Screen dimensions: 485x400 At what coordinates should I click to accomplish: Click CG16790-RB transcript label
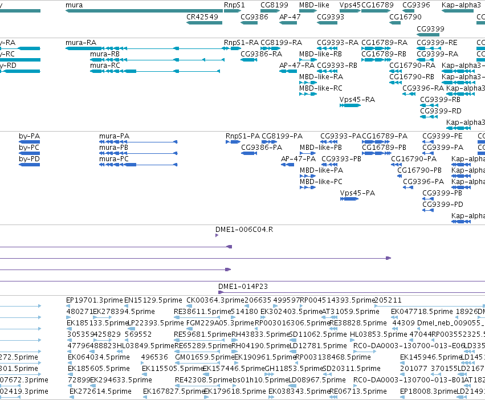(411, 76)
